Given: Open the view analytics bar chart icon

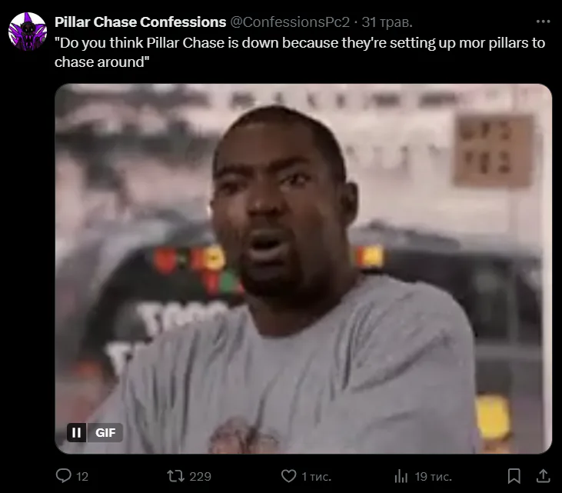Looking at the screenshot, I should coord(401,476).
